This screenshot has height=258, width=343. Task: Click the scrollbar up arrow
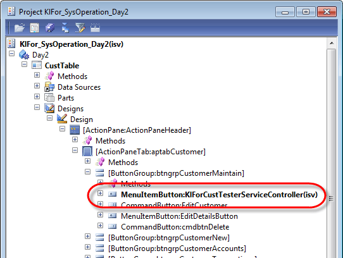tap(332, 43)
